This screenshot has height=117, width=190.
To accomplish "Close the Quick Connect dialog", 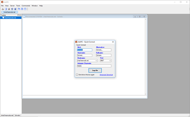I will 113,42.
